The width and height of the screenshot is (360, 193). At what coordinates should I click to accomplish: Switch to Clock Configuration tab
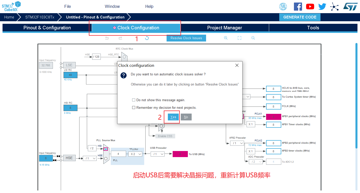click(136, 28)
